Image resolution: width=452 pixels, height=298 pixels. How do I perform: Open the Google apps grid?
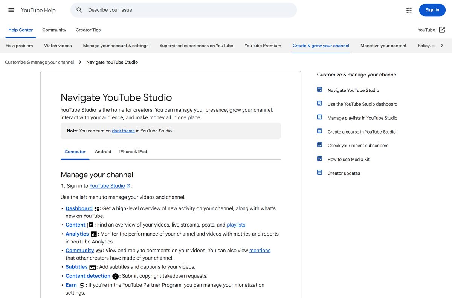click(409, 10)
